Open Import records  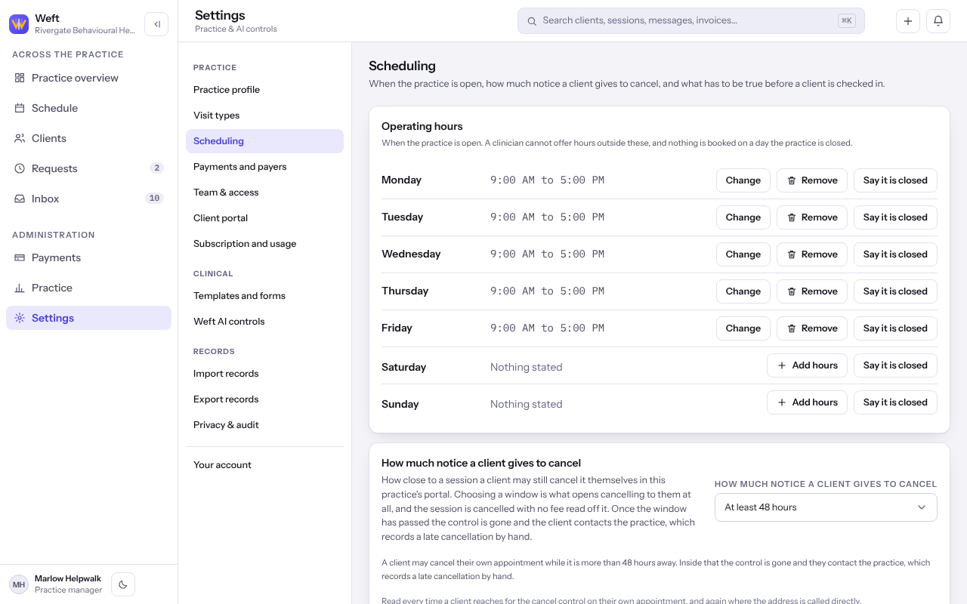pos(264,374)
